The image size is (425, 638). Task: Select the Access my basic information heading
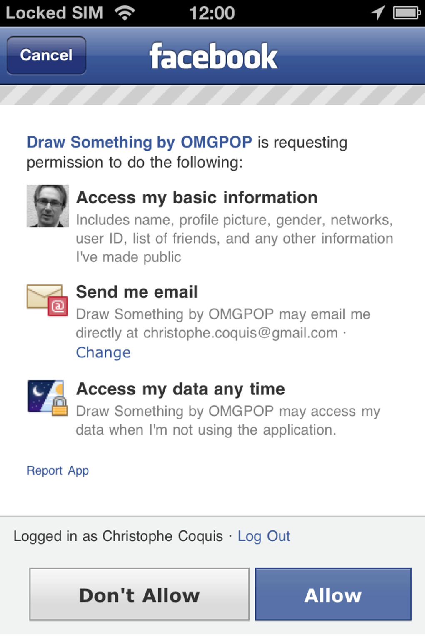pos(197,198)
